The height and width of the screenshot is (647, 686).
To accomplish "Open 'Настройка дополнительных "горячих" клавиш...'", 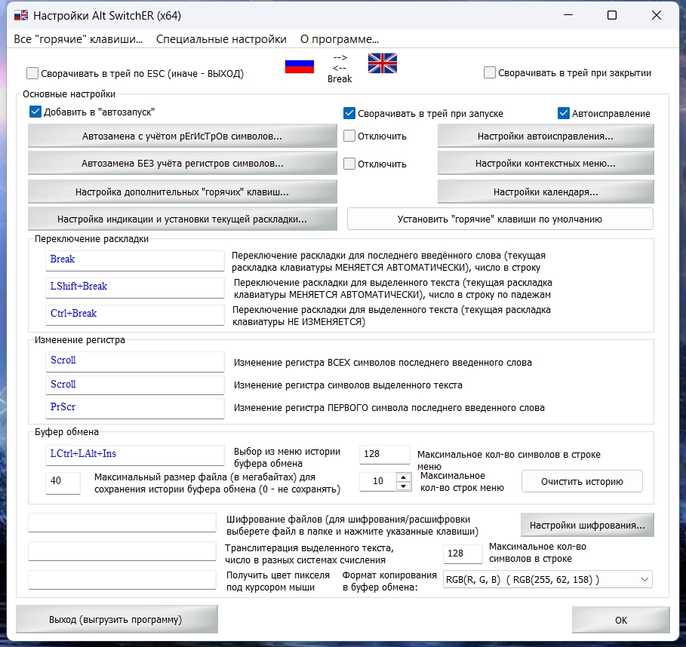I will [183, 192].
